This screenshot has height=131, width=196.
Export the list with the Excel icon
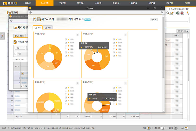pos(178,13)
